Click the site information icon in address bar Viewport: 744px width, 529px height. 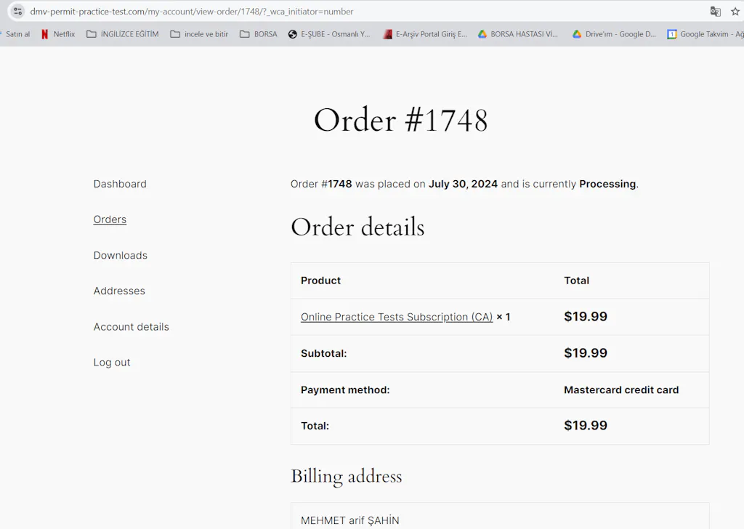[x=17, y=12]
